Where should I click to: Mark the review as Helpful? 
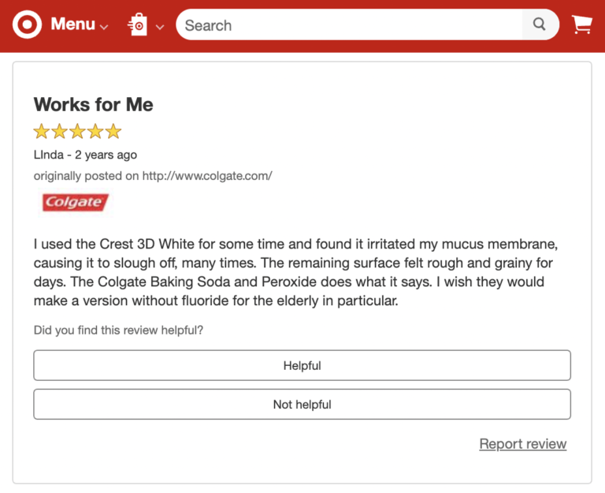pos(302,365)
